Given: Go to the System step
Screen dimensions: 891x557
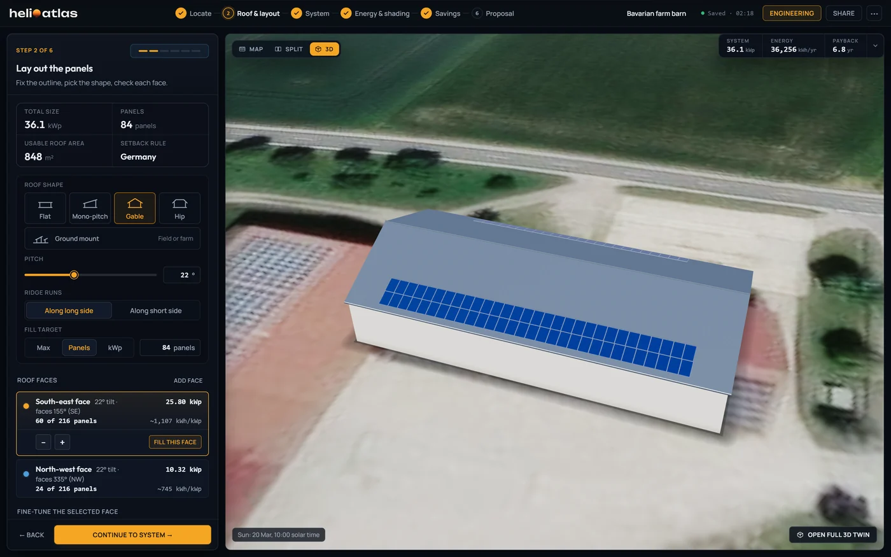Looking at the screenshot, I should tap(310, 13).
